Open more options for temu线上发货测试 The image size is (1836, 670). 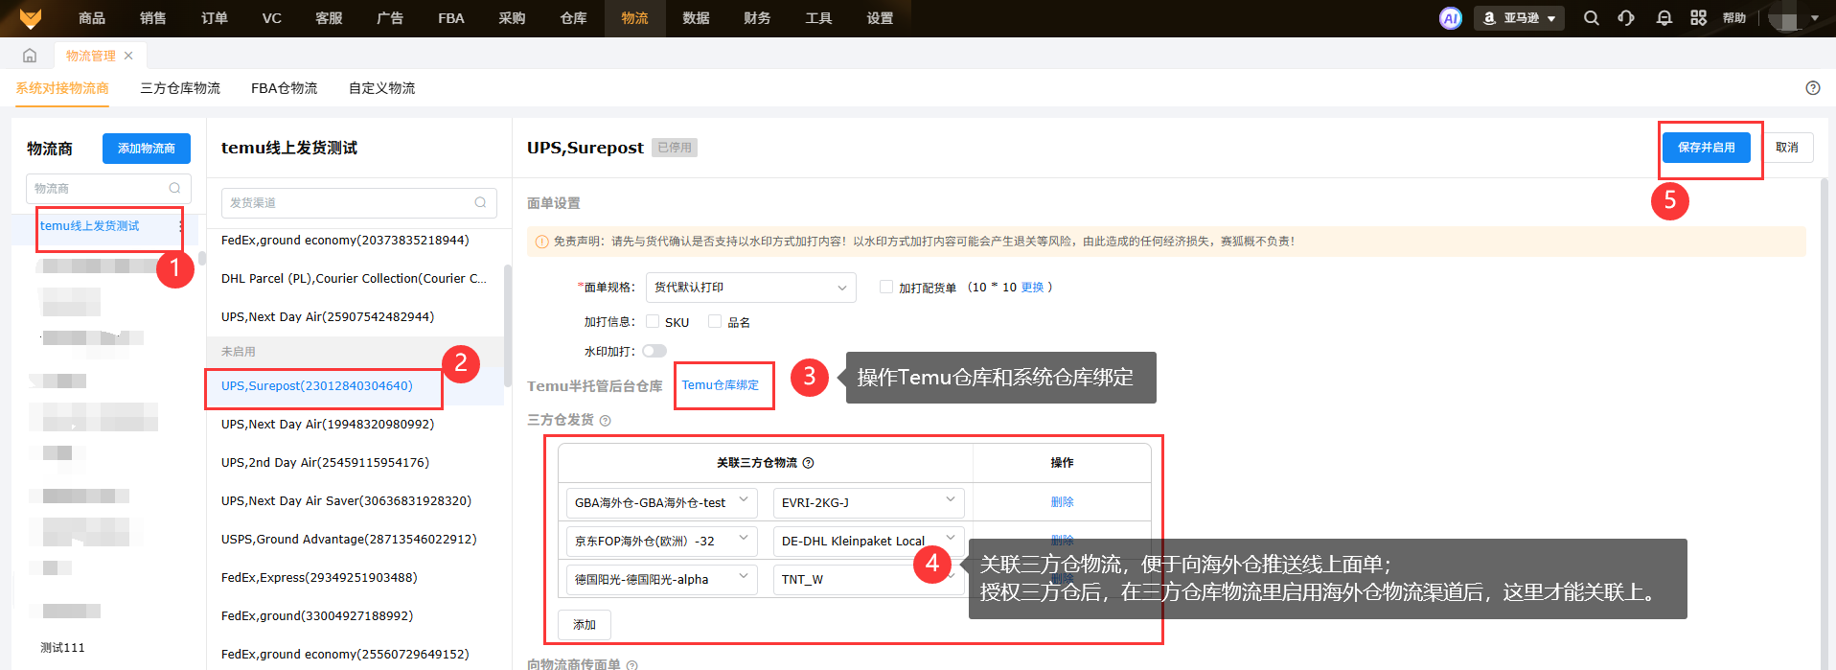pyautogui.click(x=181, y=226)
